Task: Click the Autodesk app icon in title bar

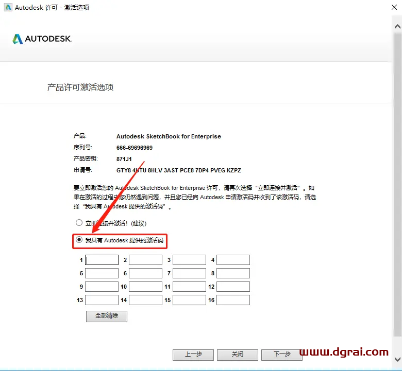Action: click(8, 7)
